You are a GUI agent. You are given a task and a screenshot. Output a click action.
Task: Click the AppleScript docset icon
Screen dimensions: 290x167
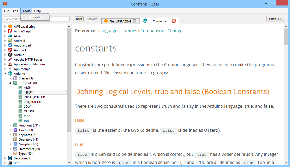click(x=10, y=69)
